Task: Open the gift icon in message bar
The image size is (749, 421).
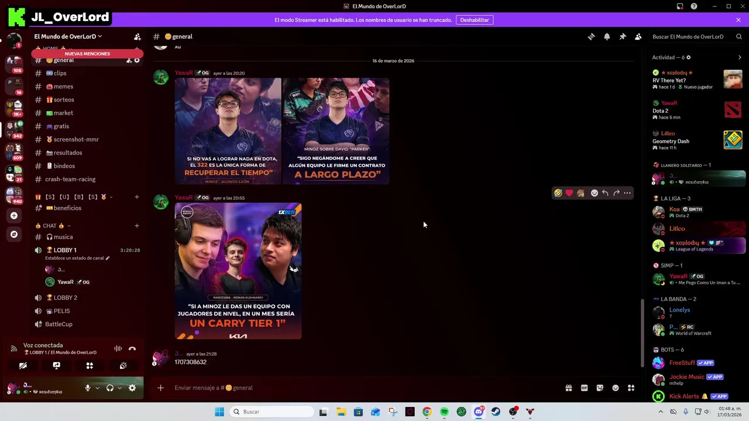Action: click(x=568, y=388)
